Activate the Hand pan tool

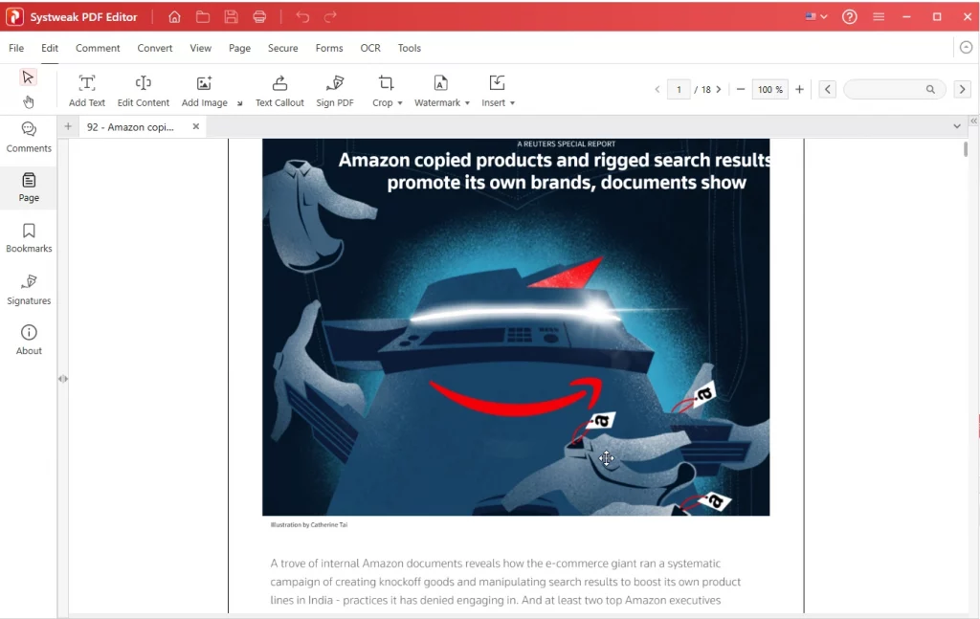(28, 101)
